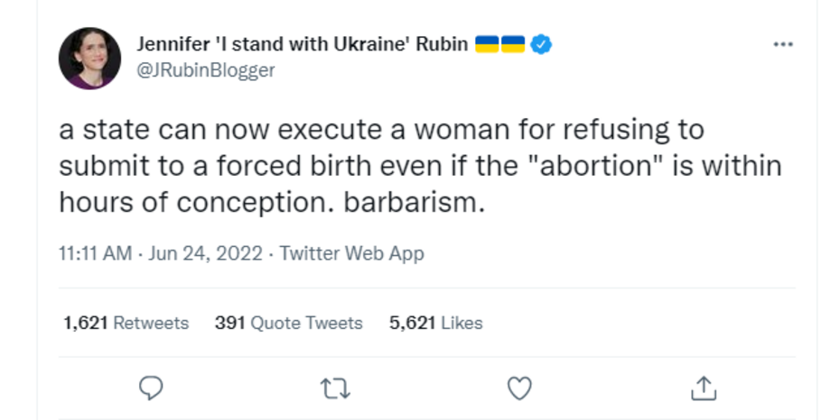This screenshot has width=840, height=420.
Task: Click the first Ukraine flag emoji
Action: [x=487, y=44]
